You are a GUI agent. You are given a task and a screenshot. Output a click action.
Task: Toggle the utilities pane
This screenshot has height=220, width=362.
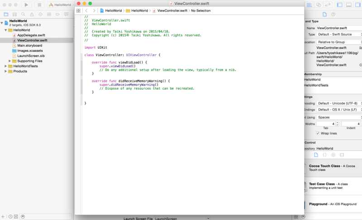(x=357, y=5)
